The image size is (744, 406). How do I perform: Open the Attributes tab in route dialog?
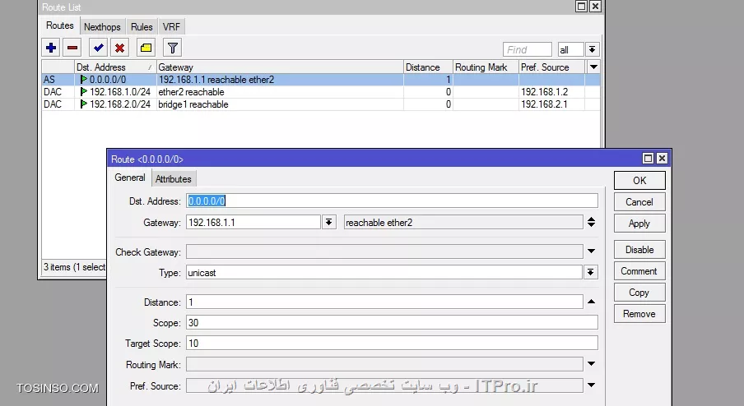(173, 179)
